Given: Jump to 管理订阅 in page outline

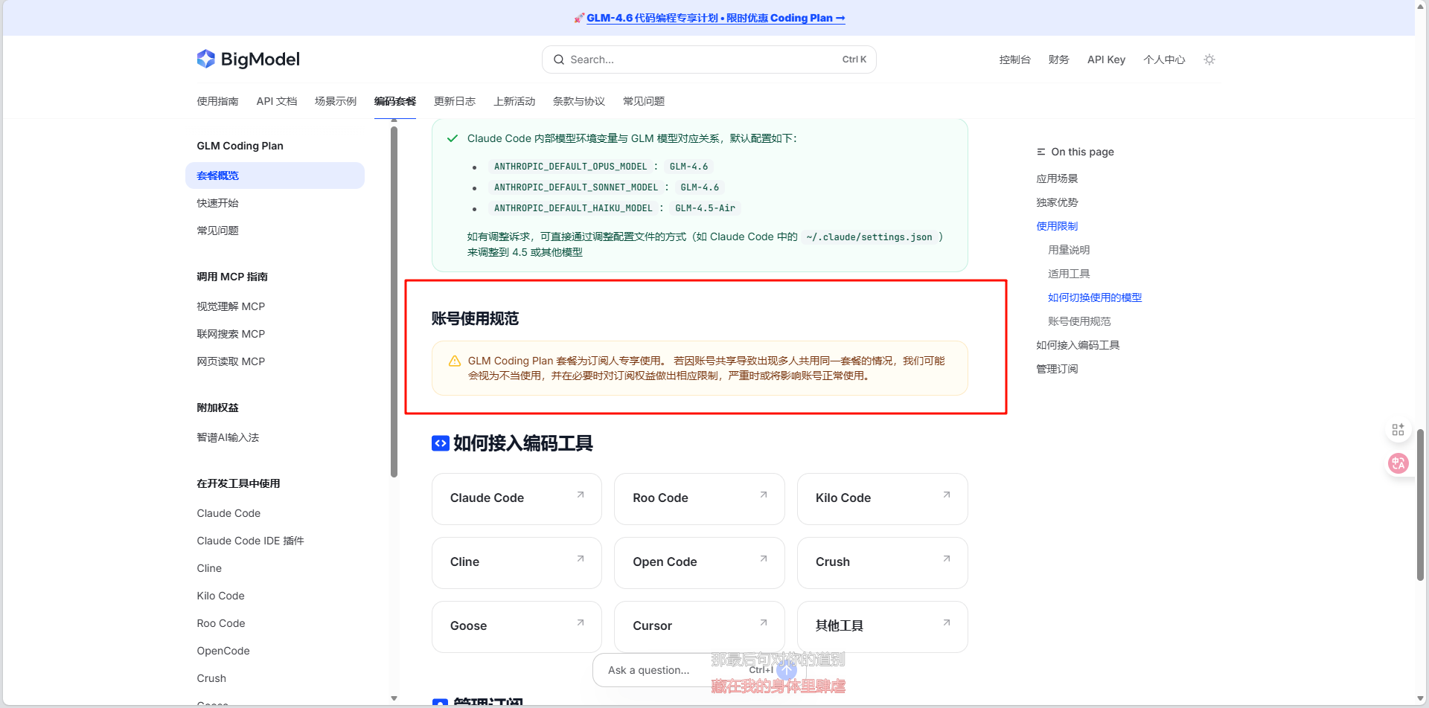Looking at the screenshot, I should (x=1057, y=369).
